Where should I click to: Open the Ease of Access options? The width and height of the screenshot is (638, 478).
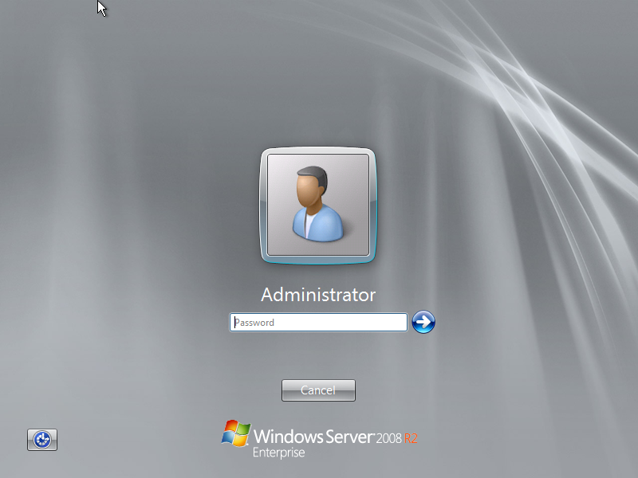[x=42, y=439]
